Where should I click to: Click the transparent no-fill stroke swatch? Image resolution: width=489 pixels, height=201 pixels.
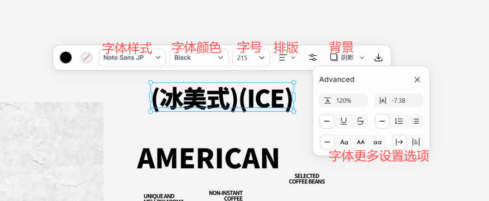86,57
